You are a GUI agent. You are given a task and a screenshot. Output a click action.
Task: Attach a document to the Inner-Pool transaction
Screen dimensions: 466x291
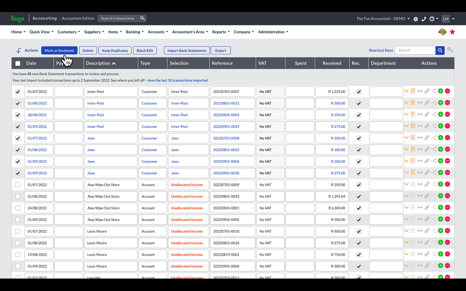[x=427, y=91]
